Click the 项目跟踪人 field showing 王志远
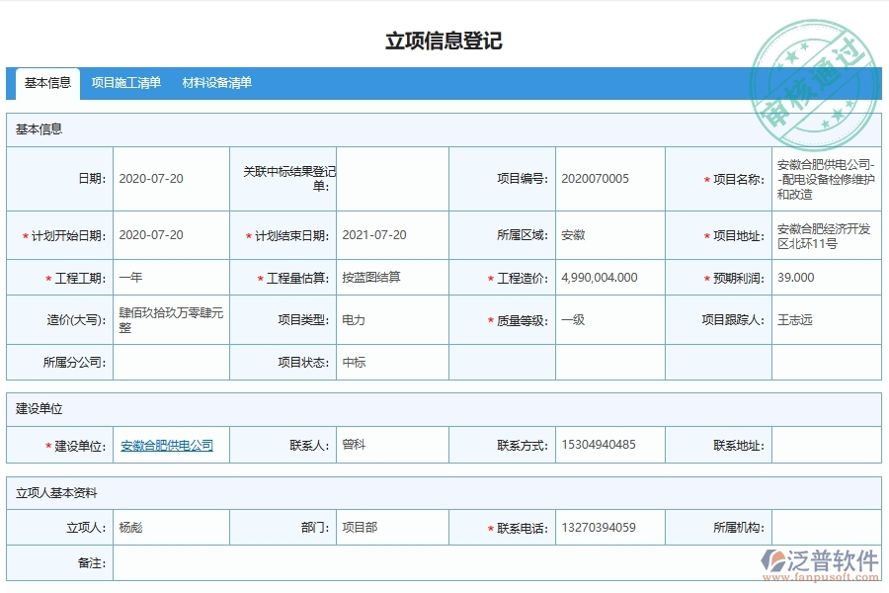Image resolution: width=889 pixels, height=593 pixels. [x=791, y=320]
